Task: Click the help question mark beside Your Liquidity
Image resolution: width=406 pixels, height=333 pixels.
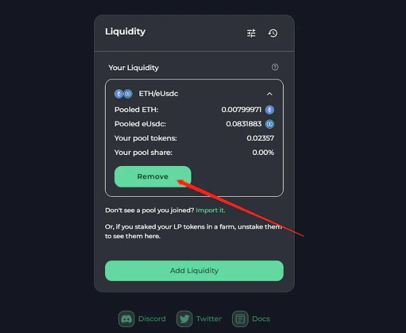Action: point(275,67)
